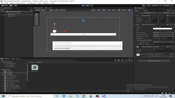The height and width of the screenshot is (98, 175).
Task: Switch to the Game tab
Action: coord(48,8)
